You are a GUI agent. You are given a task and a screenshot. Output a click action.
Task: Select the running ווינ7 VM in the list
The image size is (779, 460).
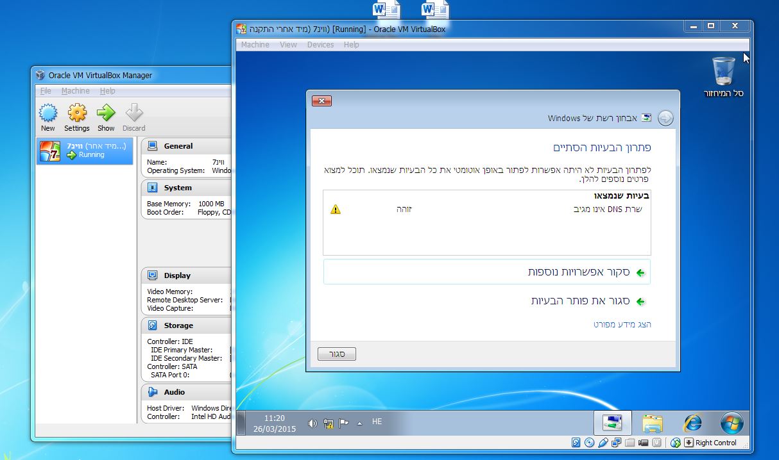(x=85, y=151)
